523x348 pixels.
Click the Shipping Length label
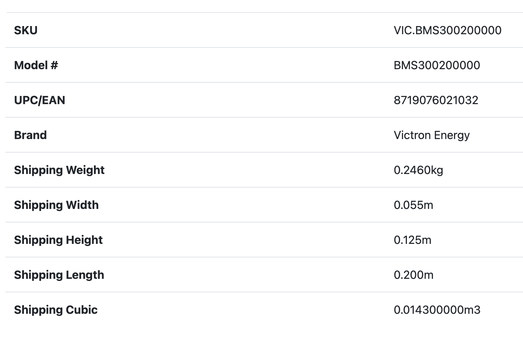(59, 275)
